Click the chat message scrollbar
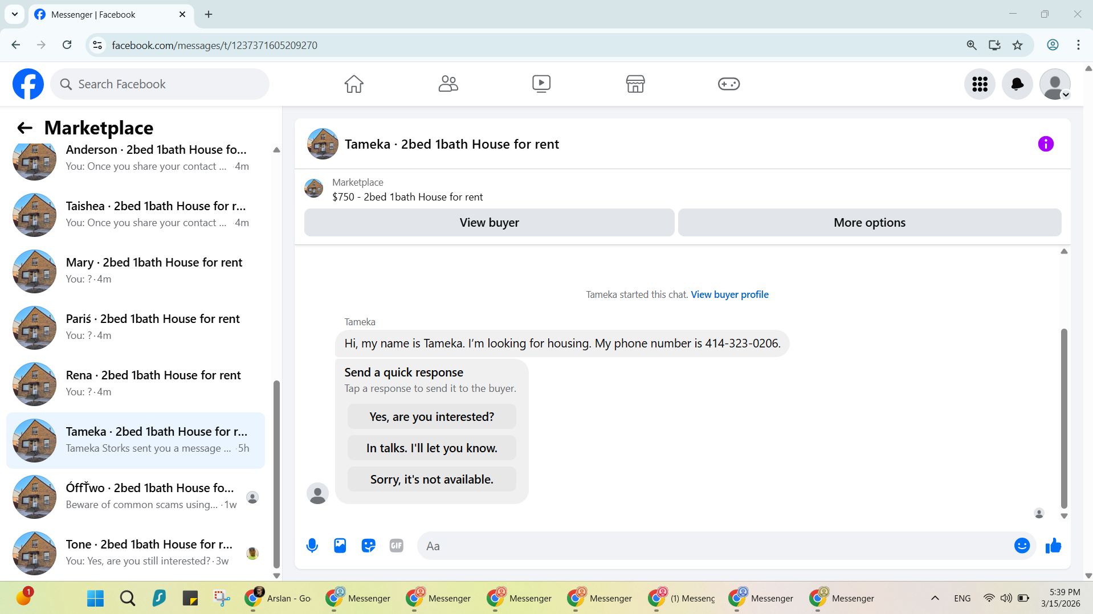 pos(1063,418)
